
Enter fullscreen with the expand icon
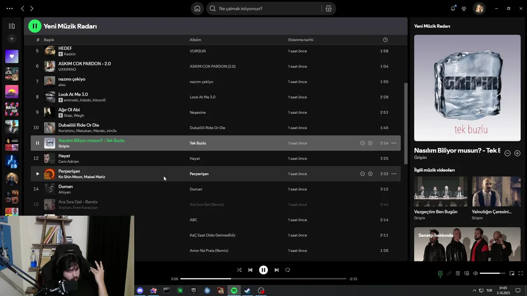pos(520,273)
